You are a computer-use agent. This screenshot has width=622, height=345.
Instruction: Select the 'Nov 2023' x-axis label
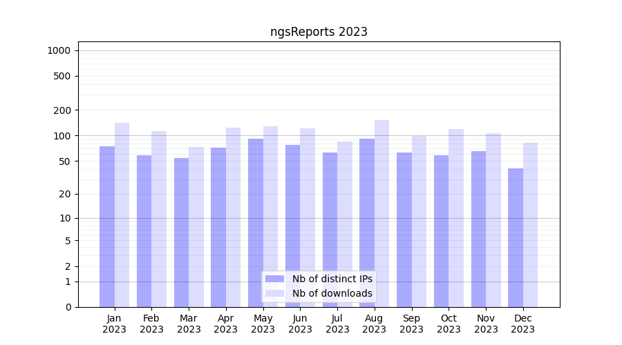coord(486,324)
